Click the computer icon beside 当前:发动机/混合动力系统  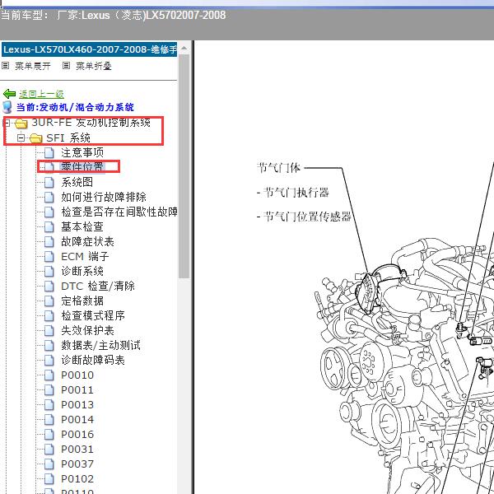pos(7,107)
